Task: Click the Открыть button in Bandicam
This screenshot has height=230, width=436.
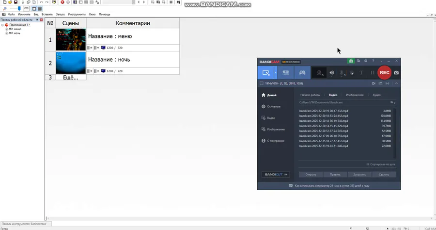Action: pyautogui.click(x=311, y=175)
